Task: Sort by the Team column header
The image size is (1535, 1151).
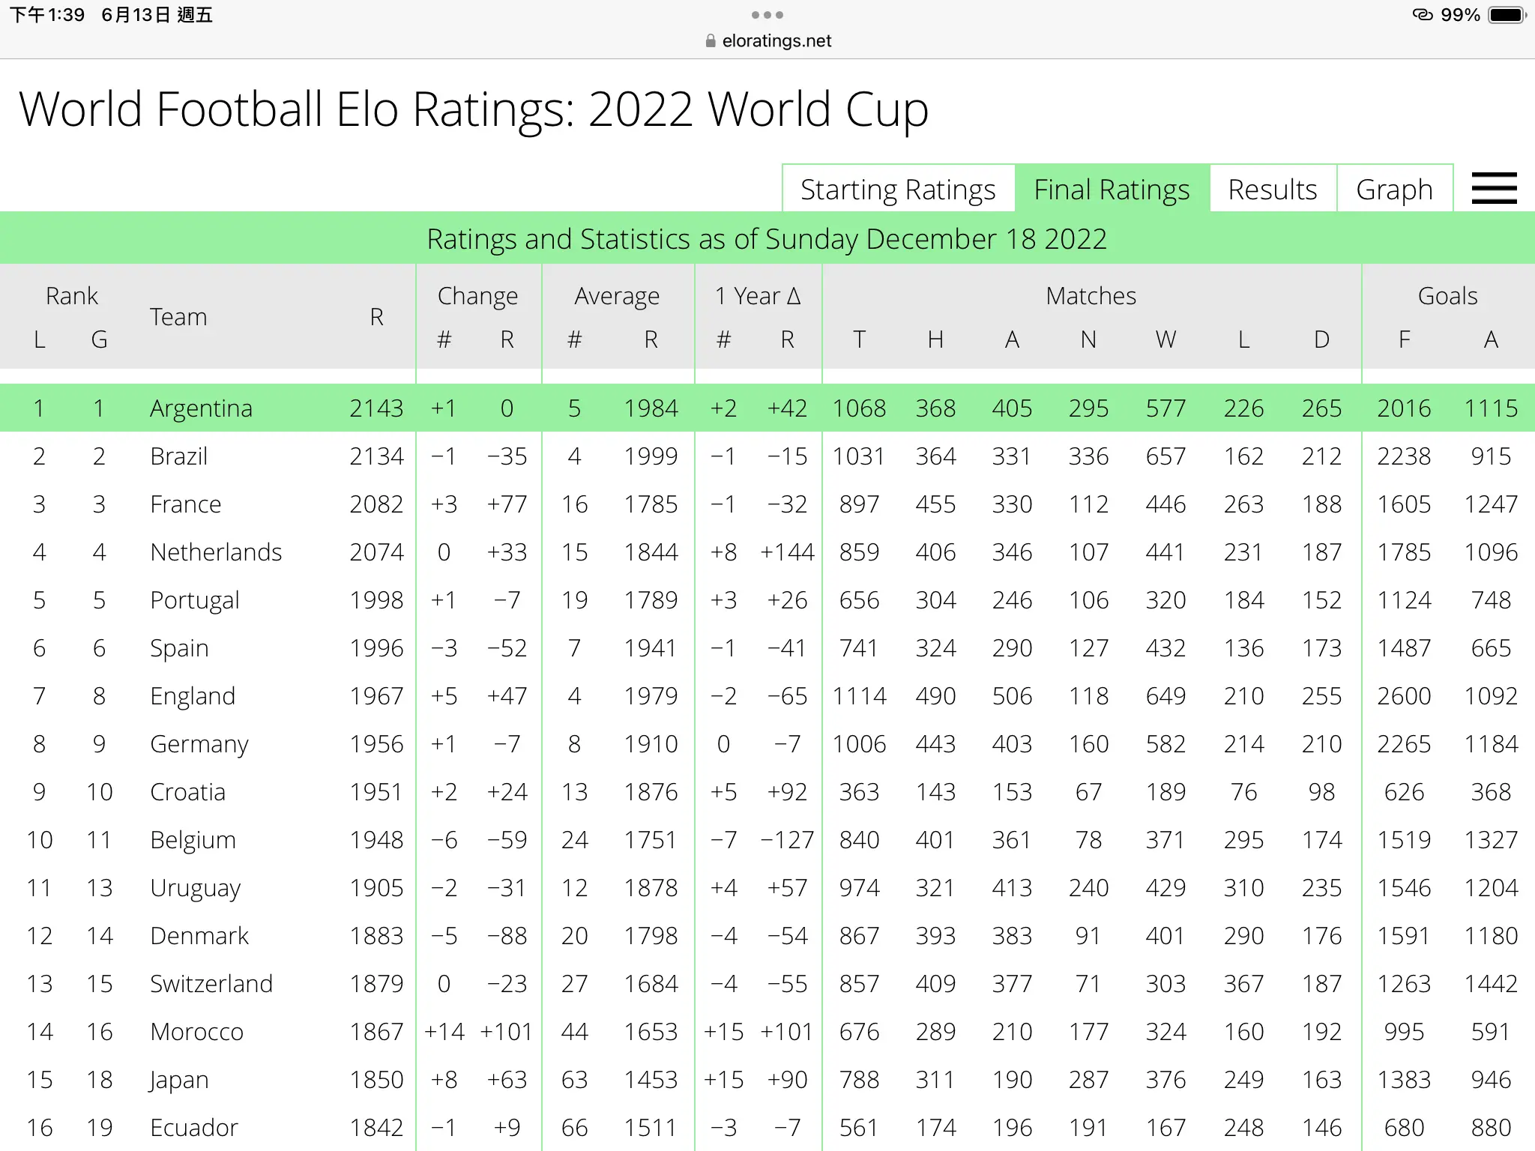Action: click(x=178, y=317)
